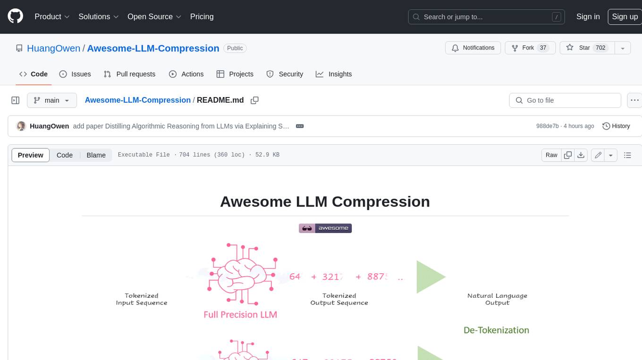Switch to the Issues tab
Screen dimensions: 642x360
tap(75, 74)
